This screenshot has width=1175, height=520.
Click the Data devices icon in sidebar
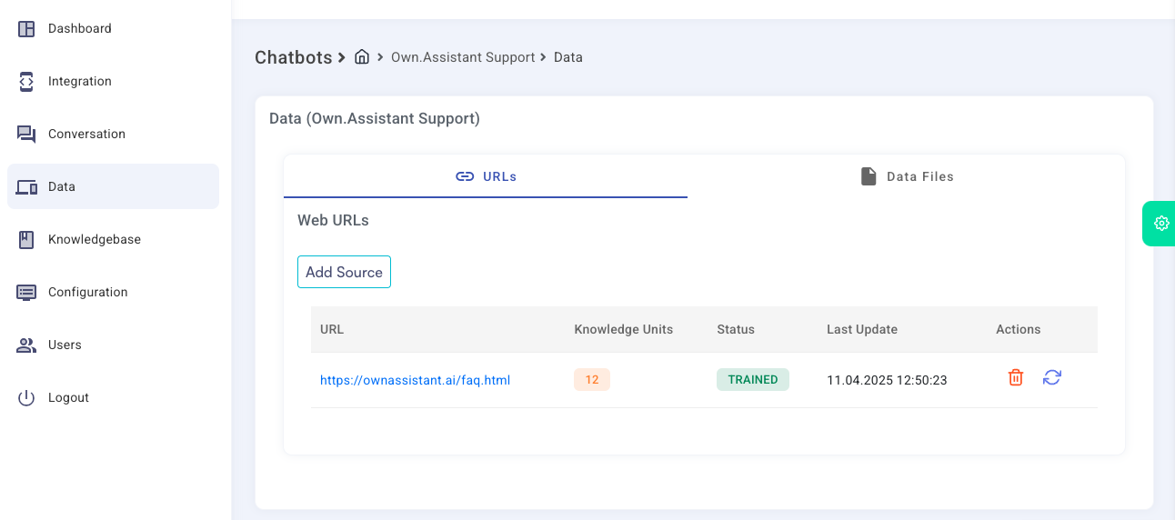[x=26, y=187]
